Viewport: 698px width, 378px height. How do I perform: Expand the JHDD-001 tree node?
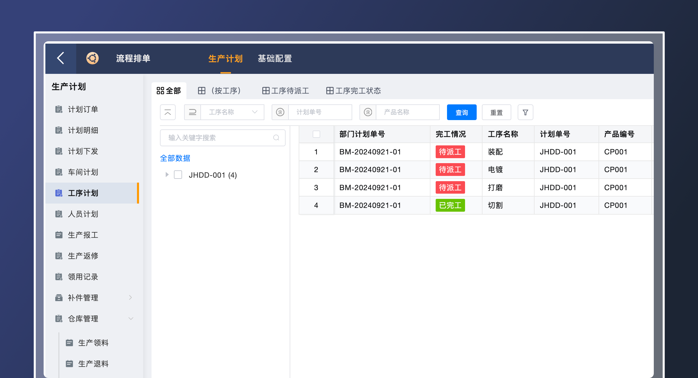click(167, 174)
